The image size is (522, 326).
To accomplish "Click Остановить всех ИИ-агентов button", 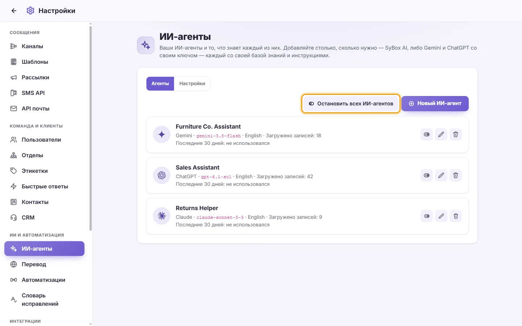I will pos(351,104).
